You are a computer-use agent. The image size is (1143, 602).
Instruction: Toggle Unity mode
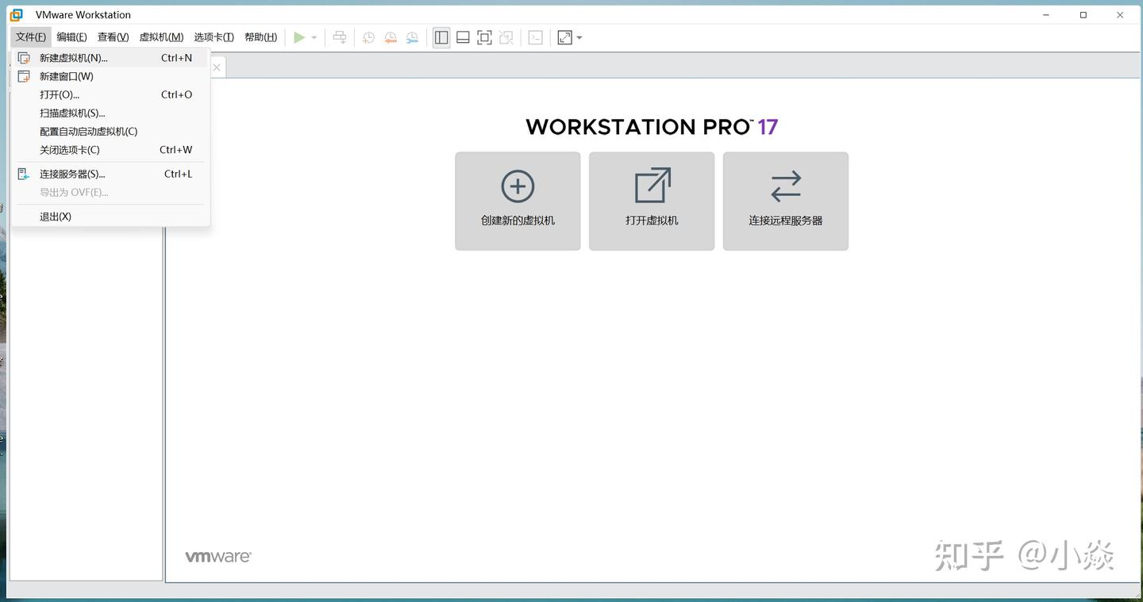506,36
